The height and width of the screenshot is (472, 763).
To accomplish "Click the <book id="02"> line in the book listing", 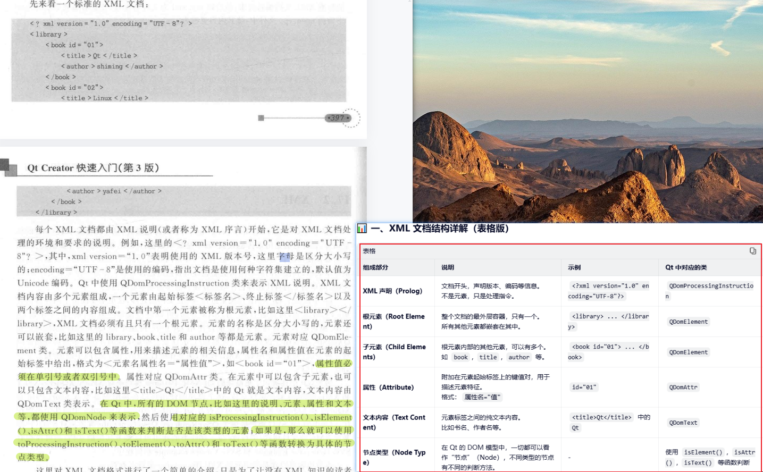I will tap(74, 87).
